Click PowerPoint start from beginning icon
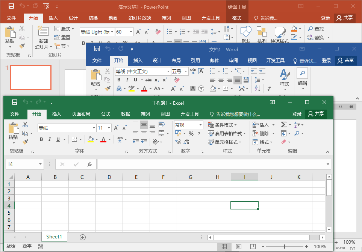Screen dimensions: 362x252 click(x=46, y=6)
